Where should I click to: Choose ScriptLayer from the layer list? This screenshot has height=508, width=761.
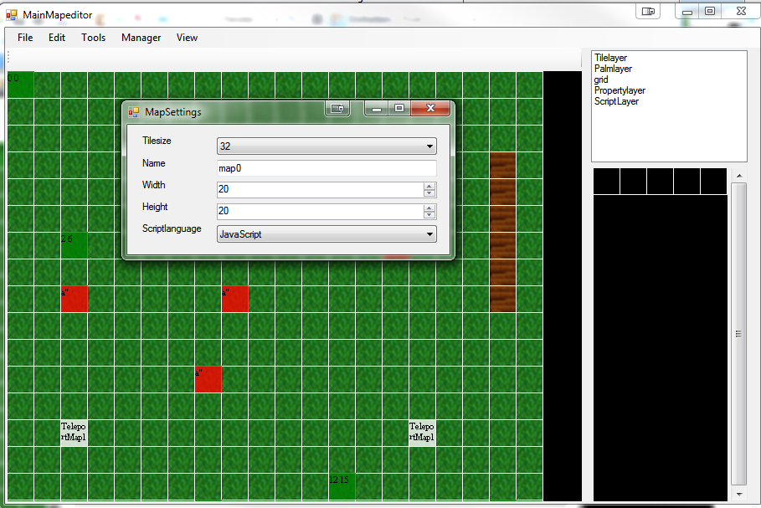click(x=616, y=101)
